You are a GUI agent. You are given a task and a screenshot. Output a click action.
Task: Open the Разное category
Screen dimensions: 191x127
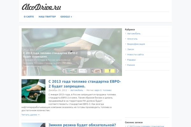pyautogui.click(x=131, y=65)
